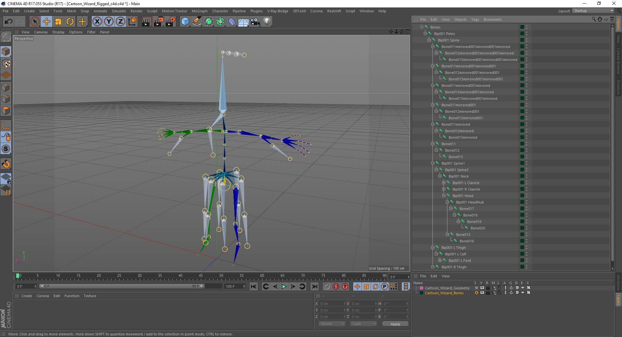
Task: Select the Cartoon_Wizard_Bones layer
Action: [444, 293]
